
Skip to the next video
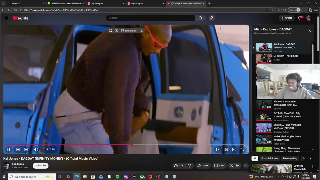click(x=26, y=149)
